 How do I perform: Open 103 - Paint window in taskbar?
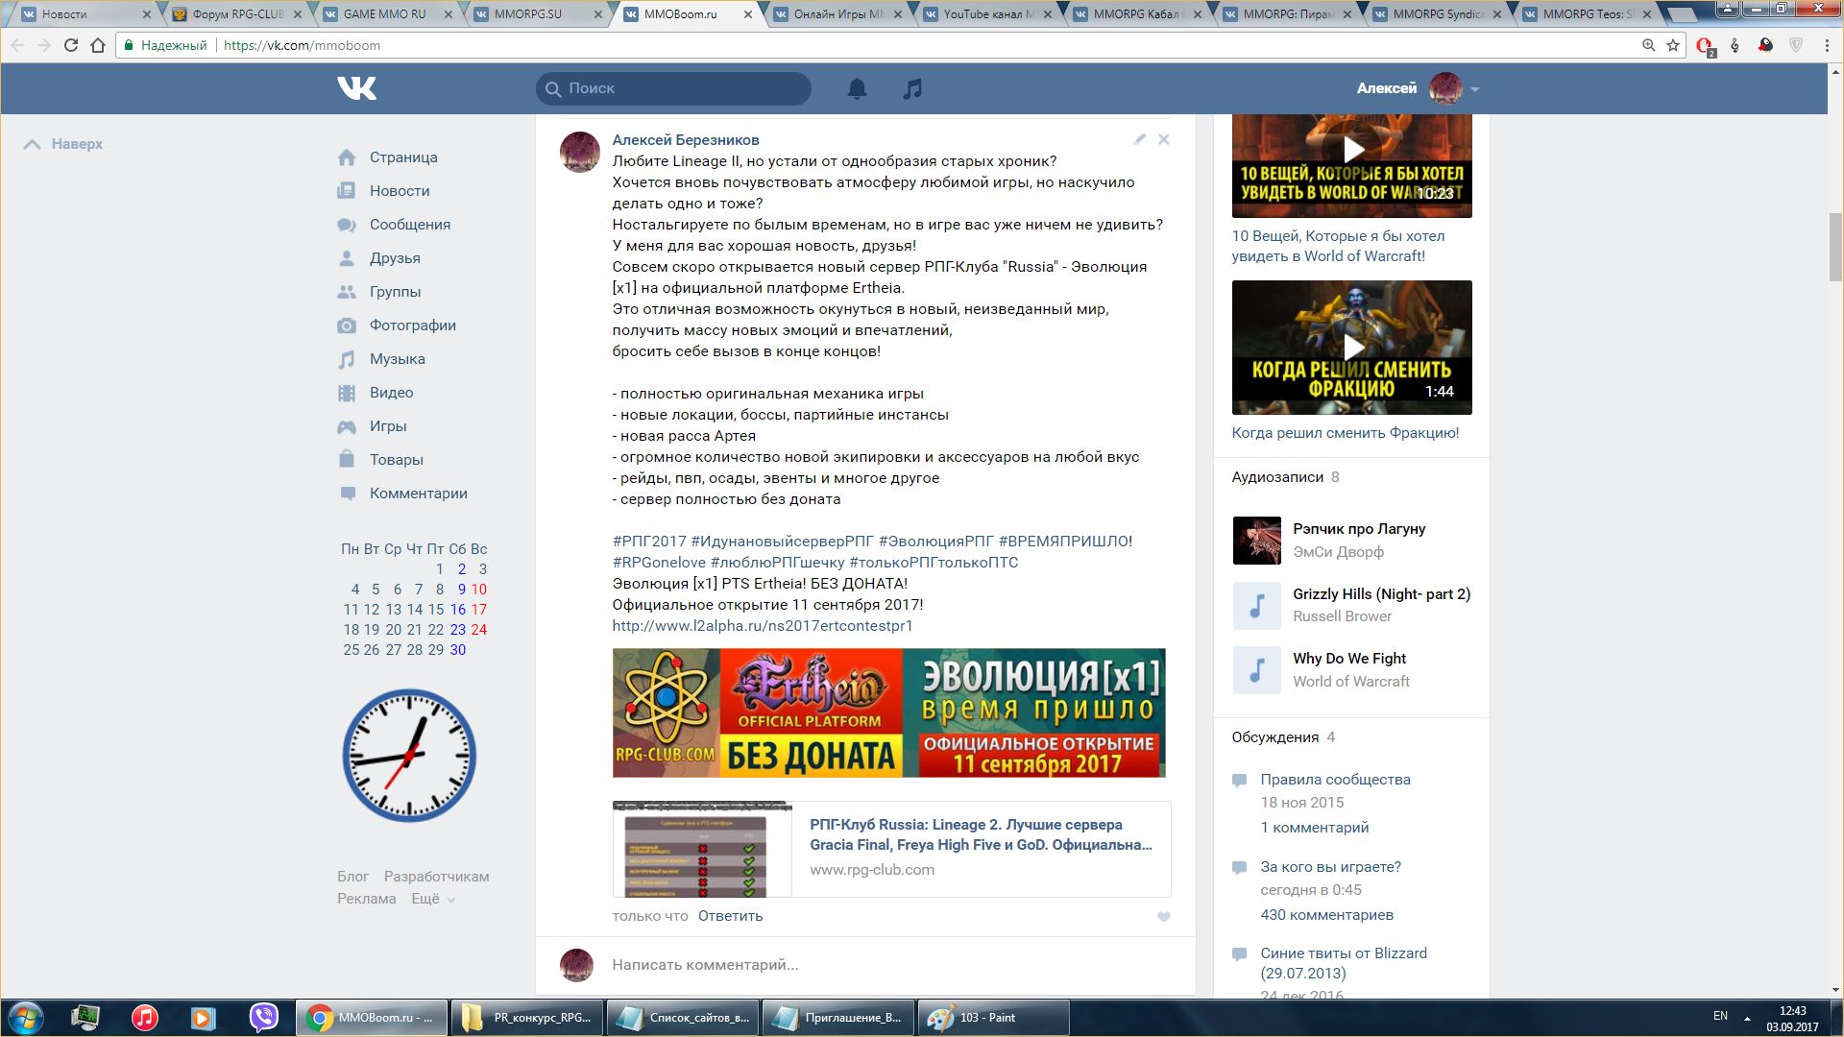994,1018
